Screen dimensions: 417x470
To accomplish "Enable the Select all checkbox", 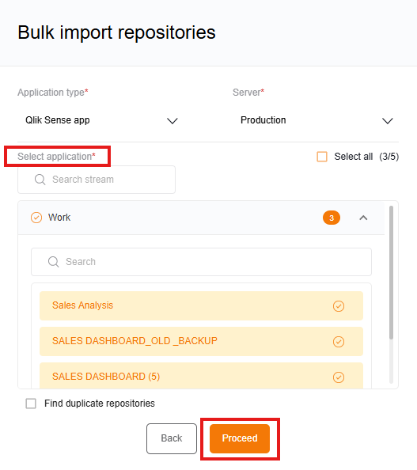I will 322,157.
